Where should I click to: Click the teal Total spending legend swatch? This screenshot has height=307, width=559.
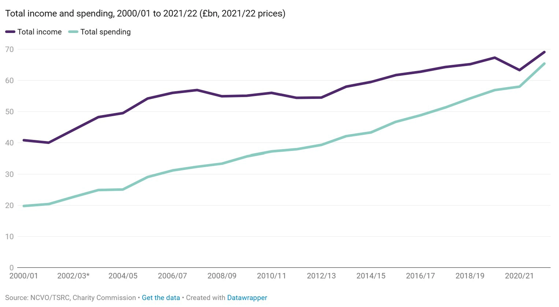73,32
